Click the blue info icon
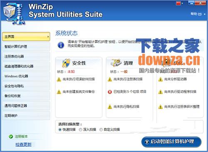Viewport: 208px width, 152px height. pos(61,45)
